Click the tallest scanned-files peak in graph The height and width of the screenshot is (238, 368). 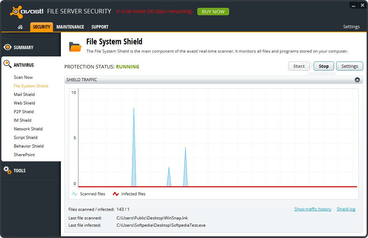pos(134,148)
